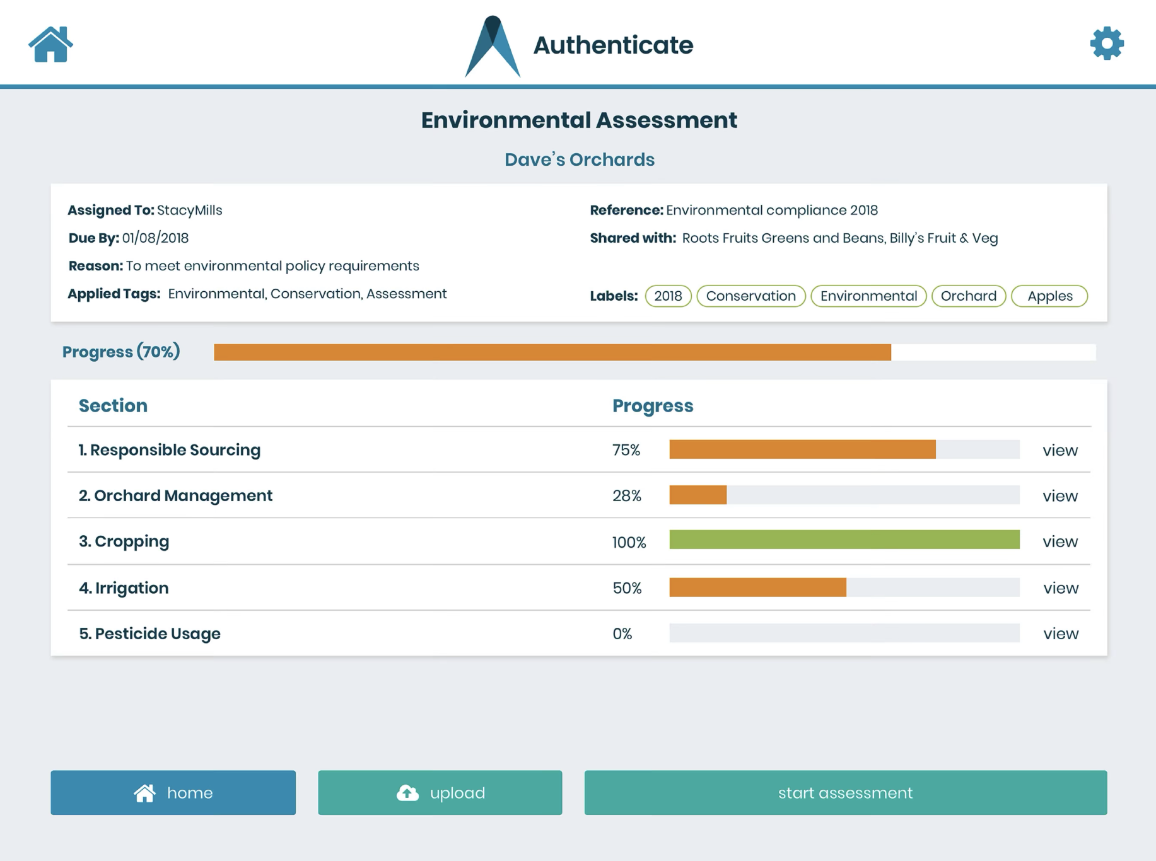Click the Environmental label pill
This screenshot has height=861, width=1156.
click(868, 296)
